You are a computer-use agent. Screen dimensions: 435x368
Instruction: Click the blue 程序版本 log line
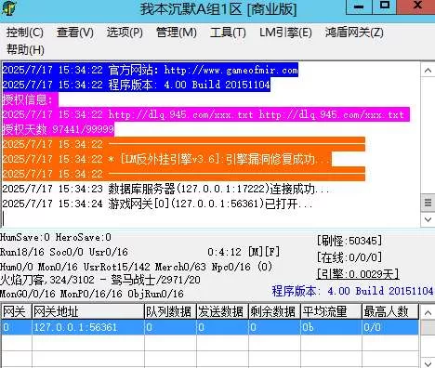pos(137,85)
